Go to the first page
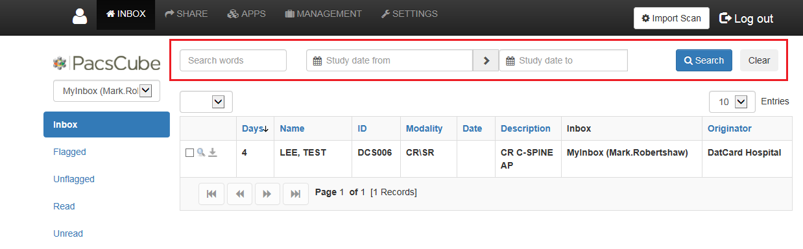Viewport: 803px width, 249px height. (x=211, y=193)
